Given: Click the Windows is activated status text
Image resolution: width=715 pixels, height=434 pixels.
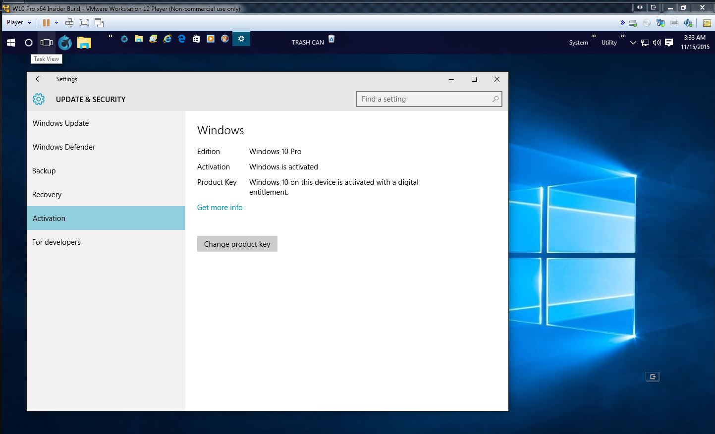Looking at the screenshot, I should [283, 167].
